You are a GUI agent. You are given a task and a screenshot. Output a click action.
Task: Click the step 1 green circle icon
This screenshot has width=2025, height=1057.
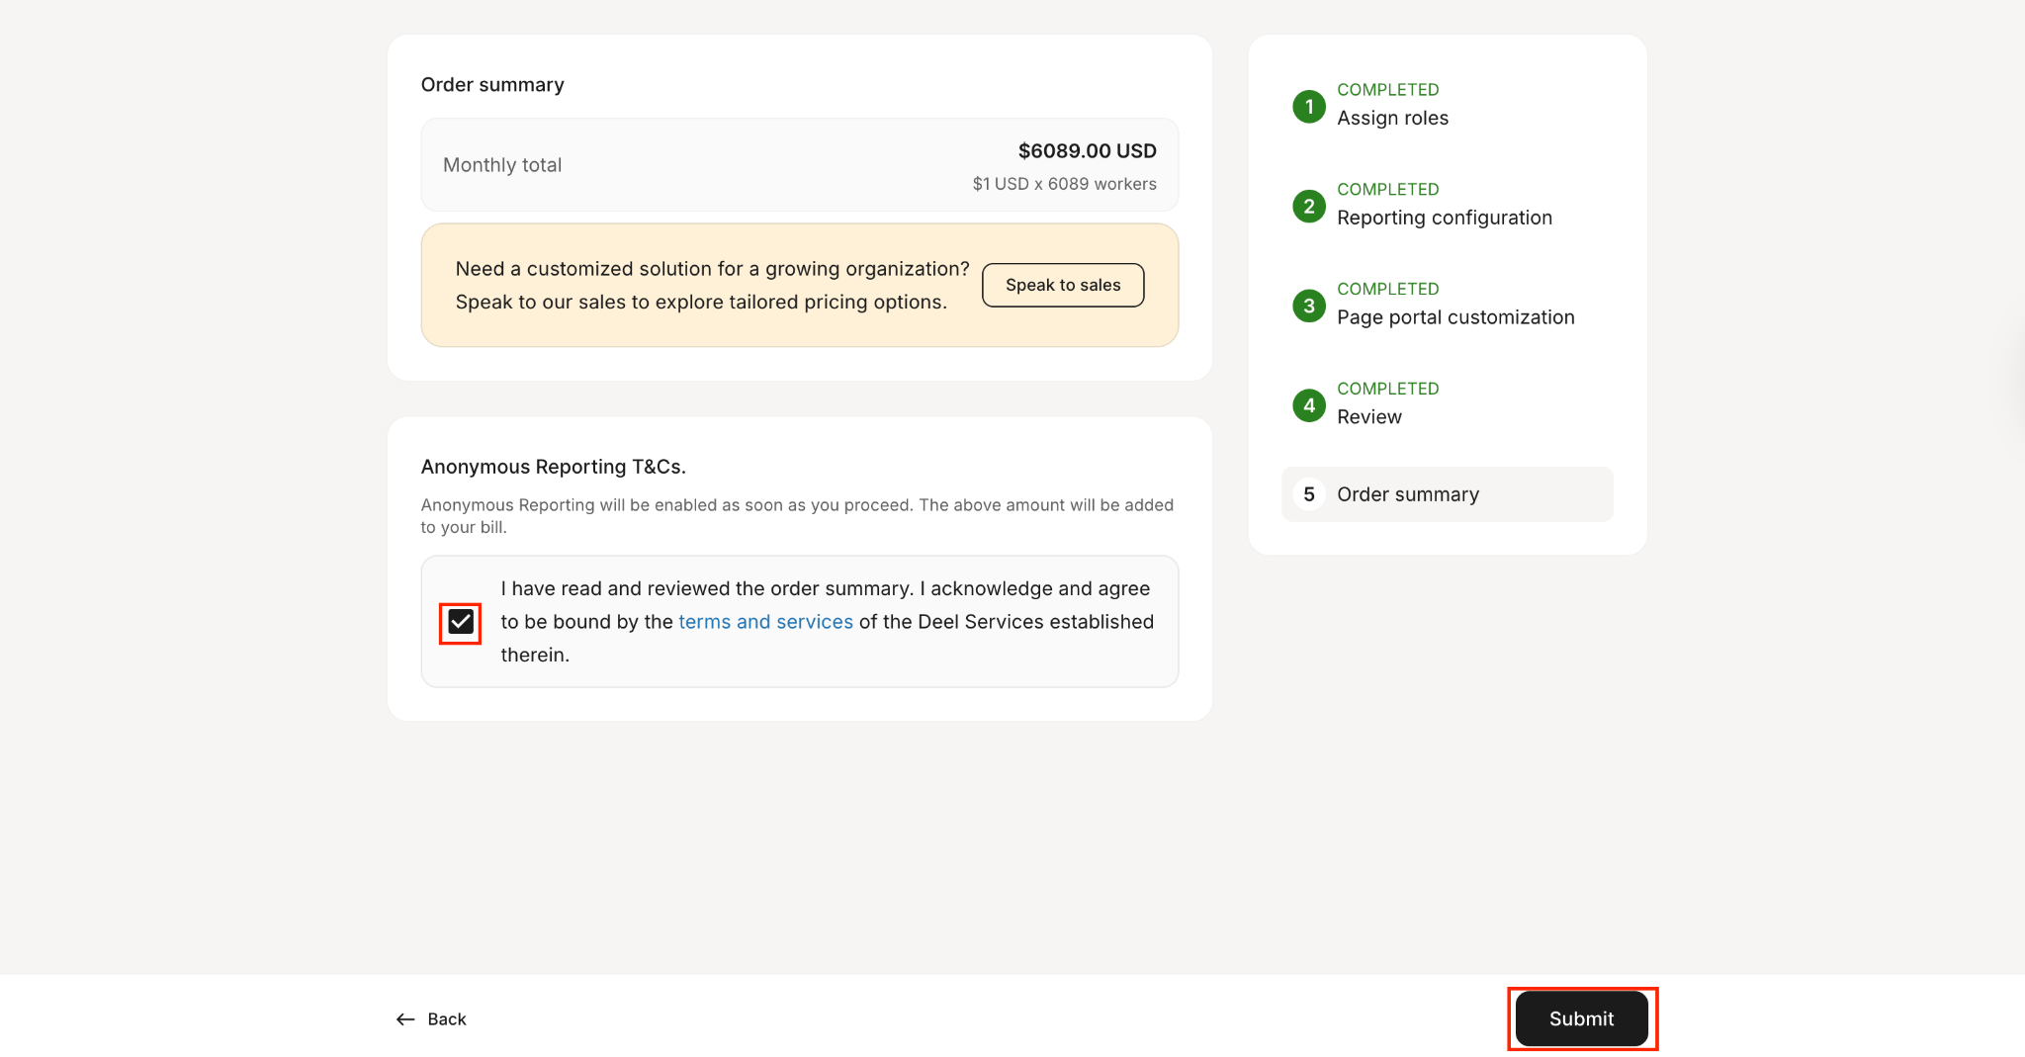[x=1308, y=106]
